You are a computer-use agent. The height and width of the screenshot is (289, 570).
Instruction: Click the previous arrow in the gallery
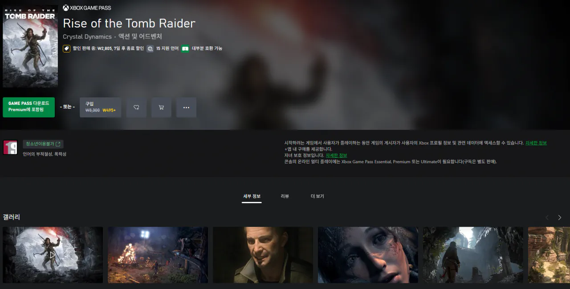point(547,217)
